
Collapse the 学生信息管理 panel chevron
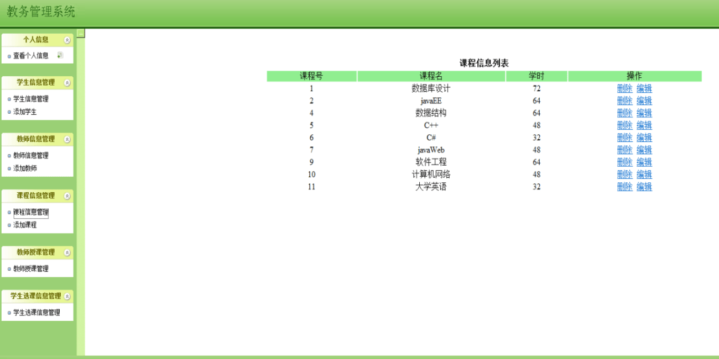67,82
